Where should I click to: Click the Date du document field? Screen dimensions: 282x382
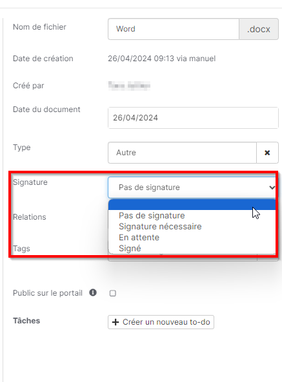193,118
